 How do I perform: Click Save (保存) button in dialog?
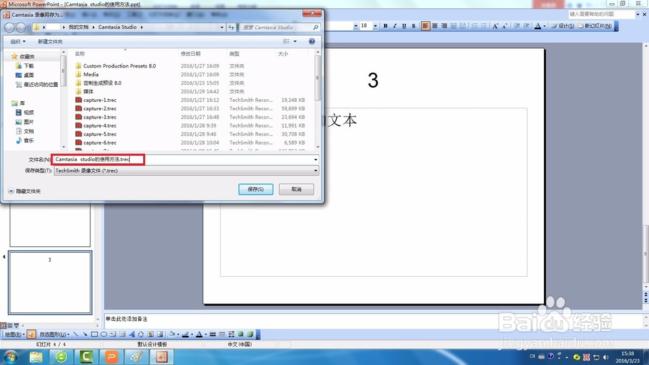click(x=256, y=189)
